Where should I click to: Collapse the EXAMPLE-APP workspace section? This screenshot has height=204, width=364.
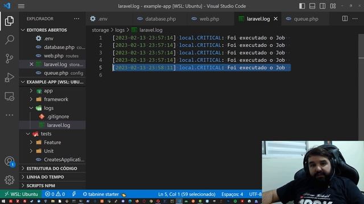coord(52,82)
